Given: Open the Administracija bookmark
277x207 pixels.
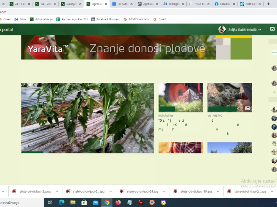Looking at the screenshot, I should pyautogui.click(x=41, y=19).
